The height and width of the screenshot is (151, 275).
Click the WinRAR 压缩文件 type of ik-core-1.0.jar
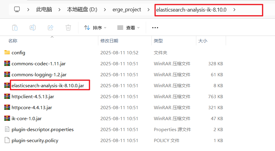(x=172, y=119)
